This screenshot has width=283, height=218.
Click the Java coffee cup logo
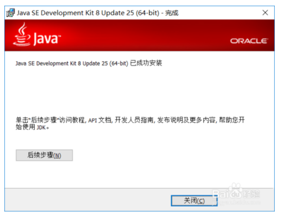pos(22,35)
